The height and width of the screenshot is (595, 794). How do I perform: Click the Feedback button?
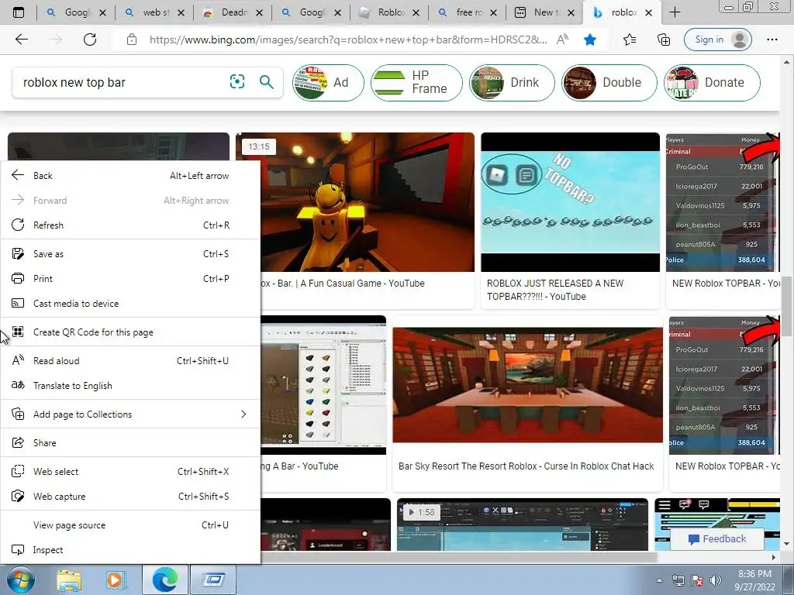point(717,539)
